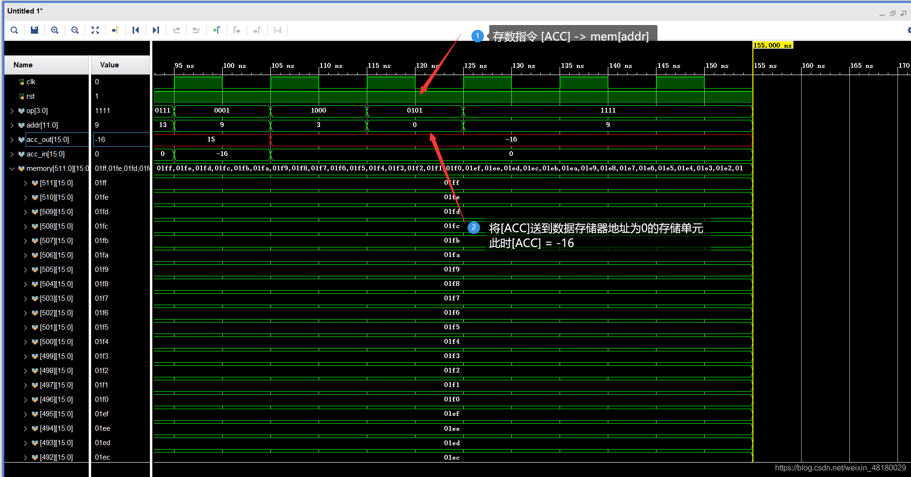Expand memory element [511][15:0]
This screenshot has height=477, width=911.
(x=26, y=183)
